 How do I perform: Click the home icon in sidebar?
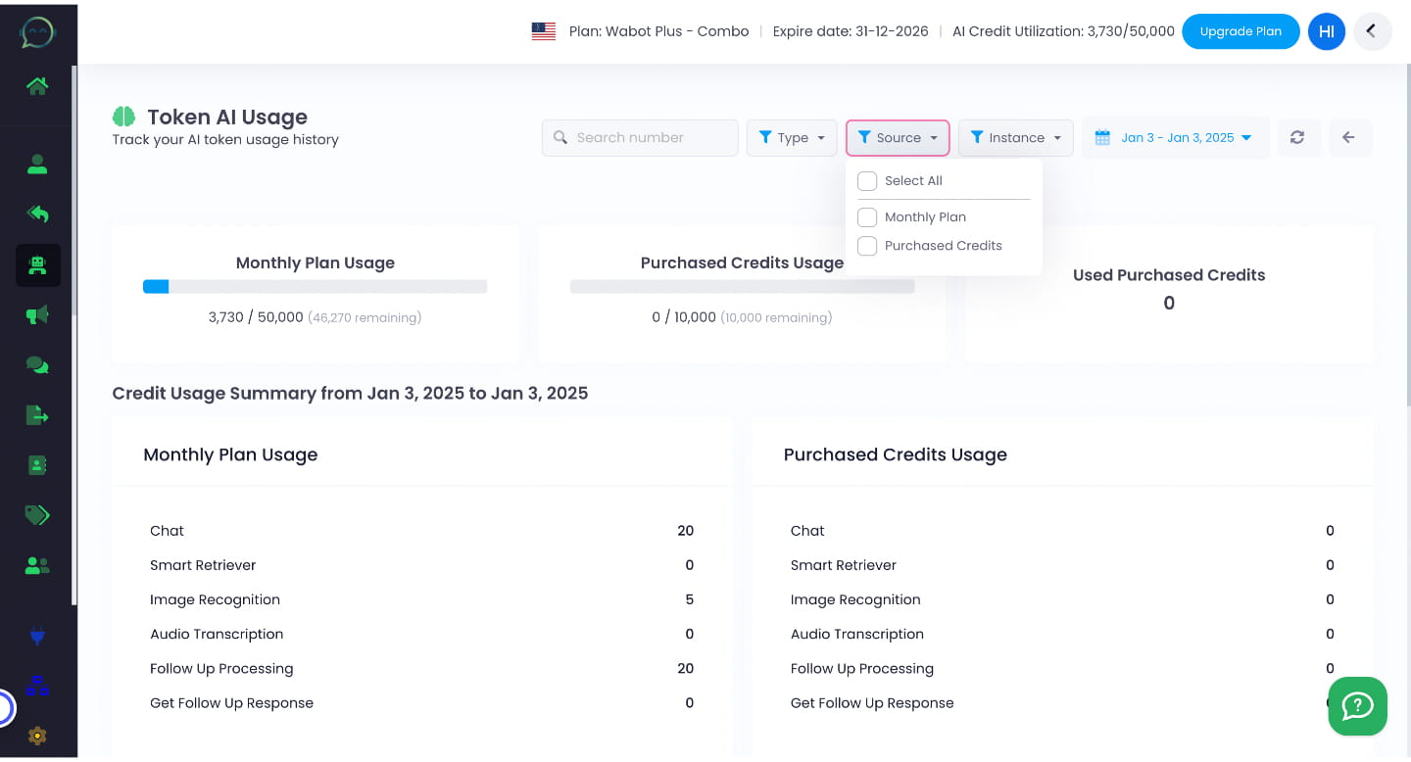pyautogui.click(x=37, y=86)
